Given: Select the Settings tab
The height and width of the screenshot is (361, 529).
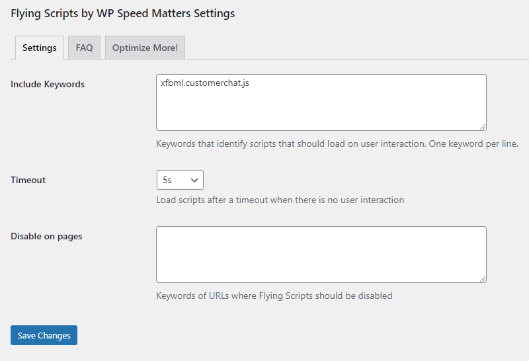Looking at the screenshot, I should pyautogui.click(x=39, y=48).
